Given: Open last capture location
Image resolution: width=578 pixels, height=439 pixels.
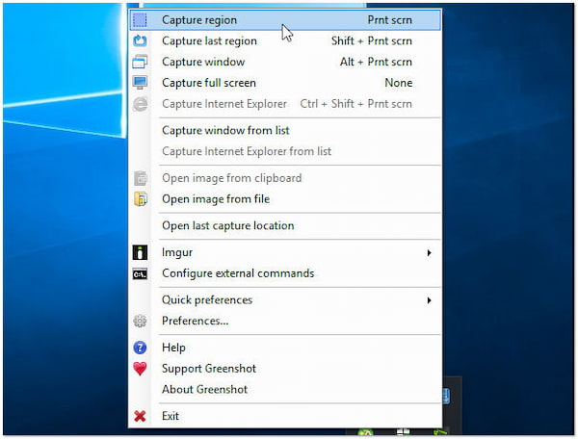Looking at the screenshot, I should pyautogui.click(x=285, y=226).
